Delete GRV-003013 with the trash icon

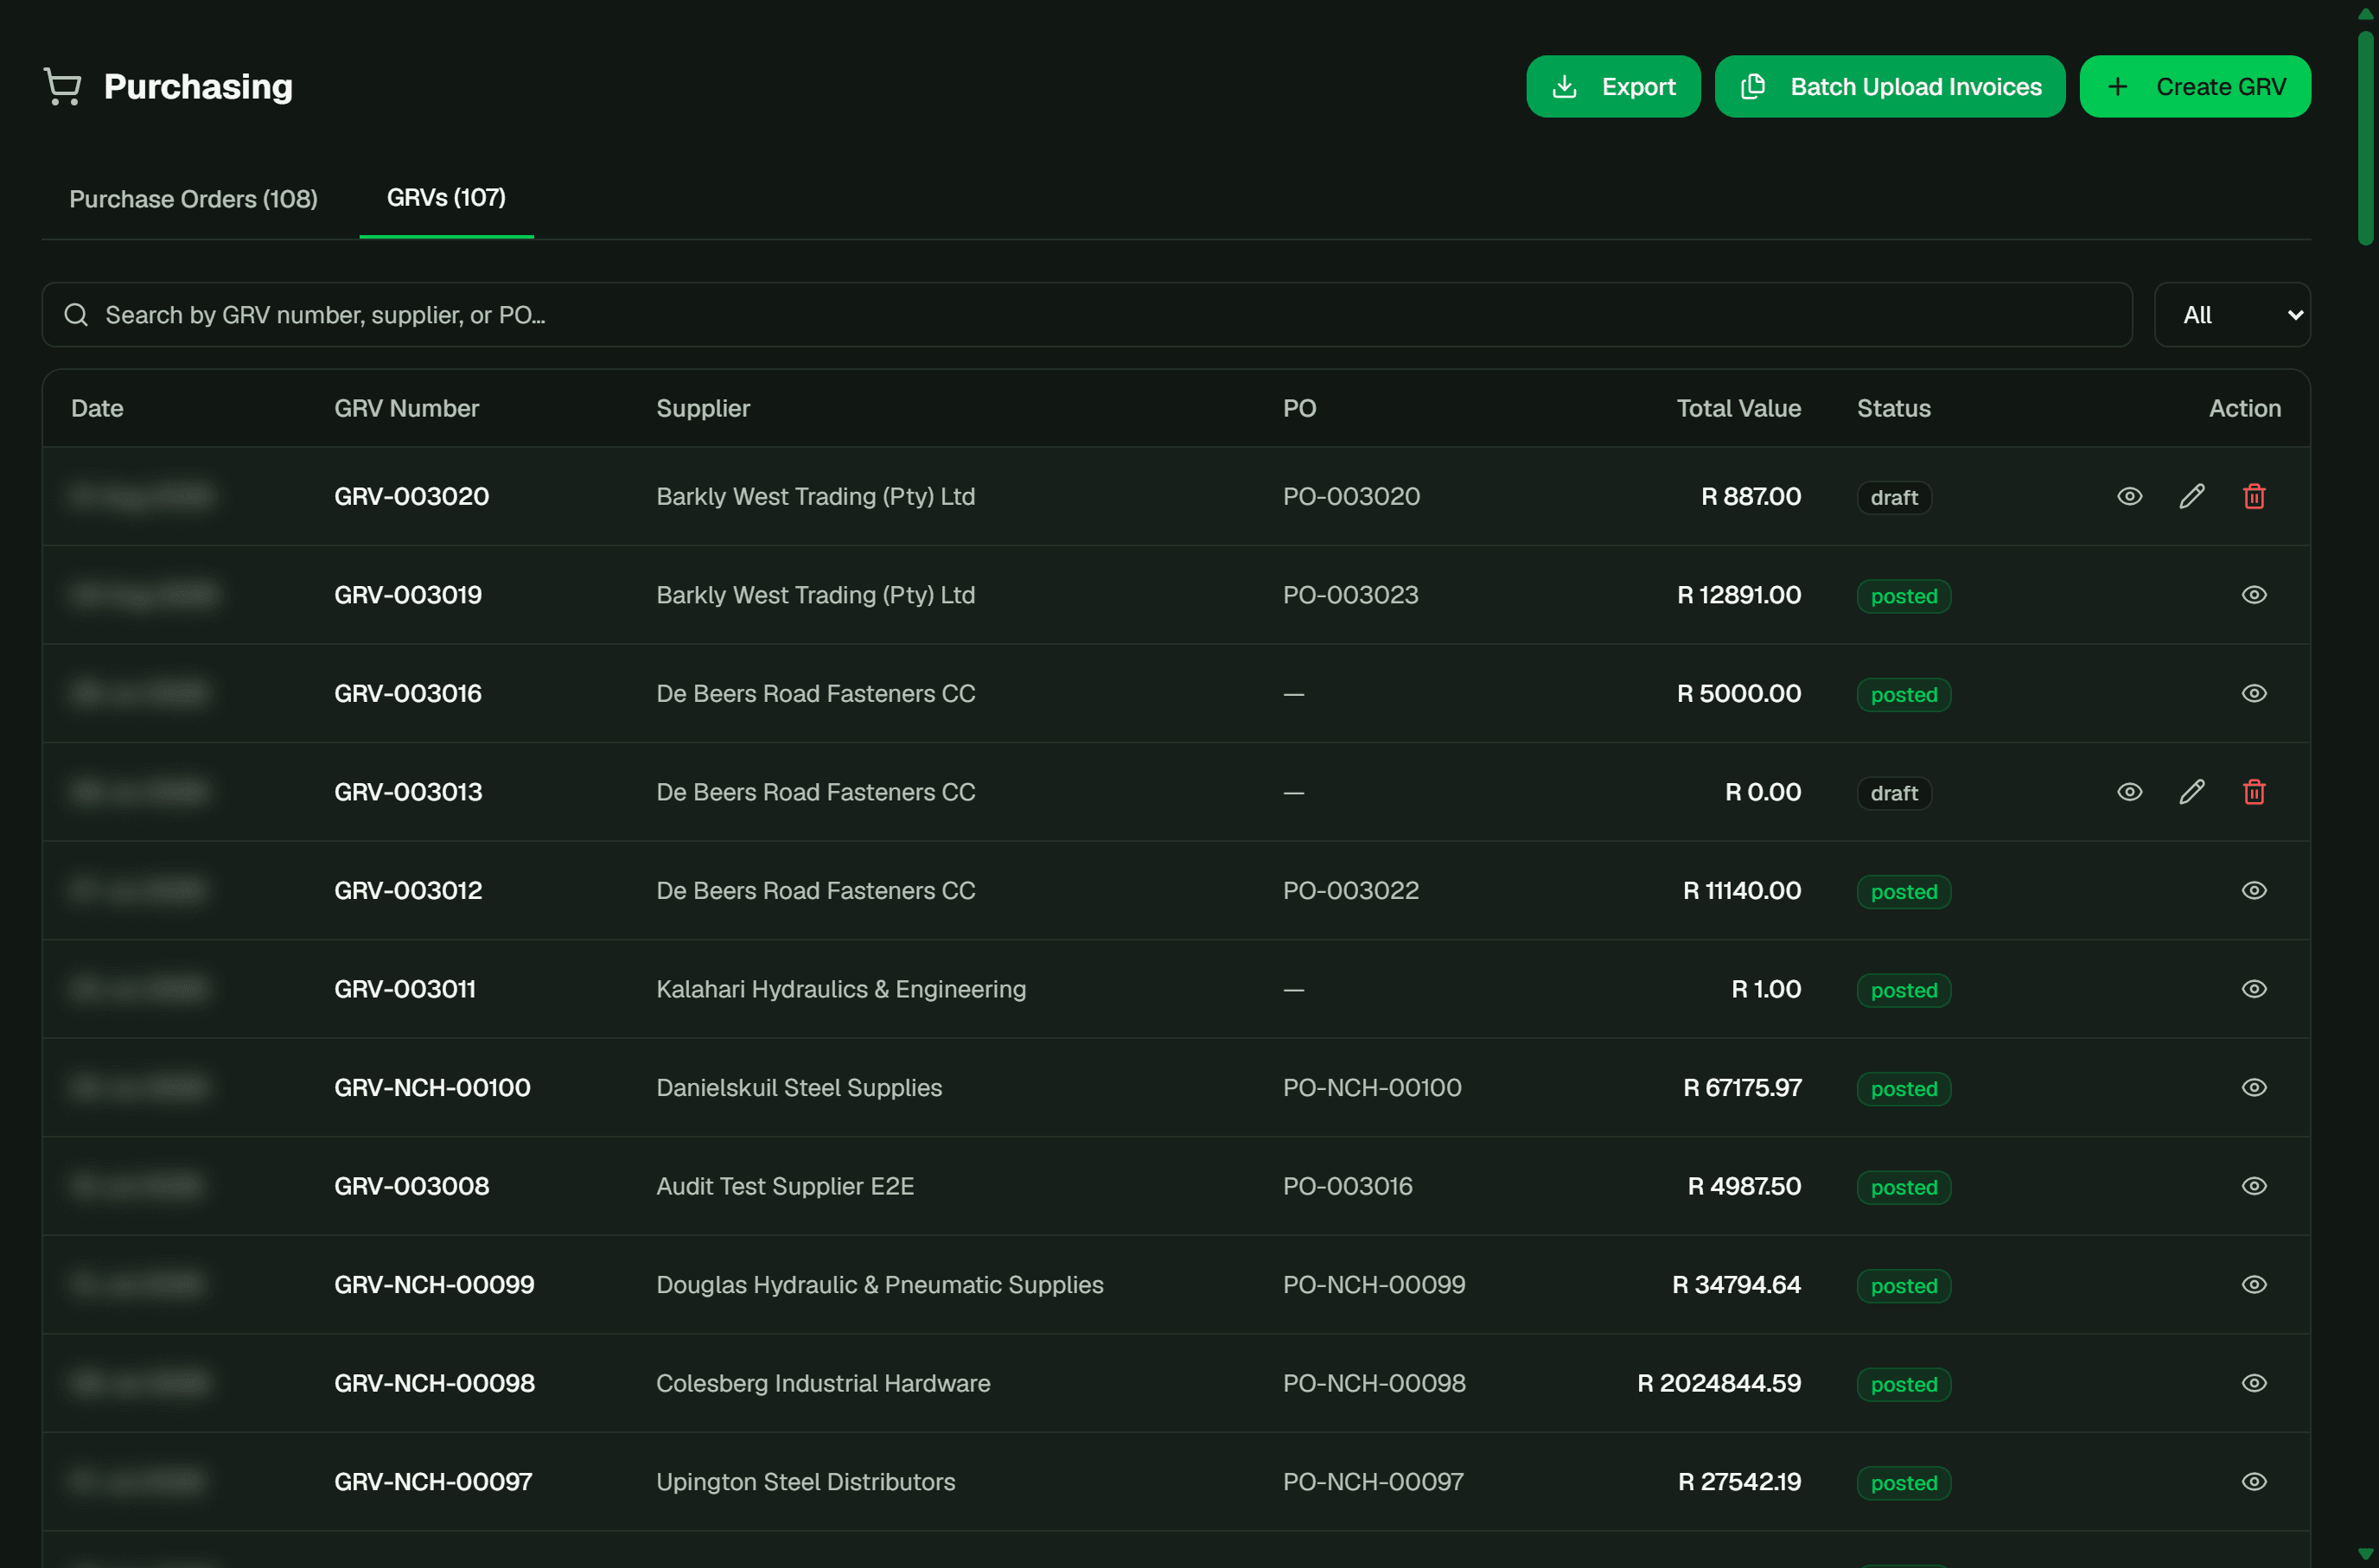click(2253, 792)
